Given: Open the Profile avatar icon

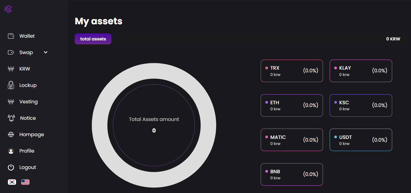Looking at the screenshot, I should pos(11,151).
